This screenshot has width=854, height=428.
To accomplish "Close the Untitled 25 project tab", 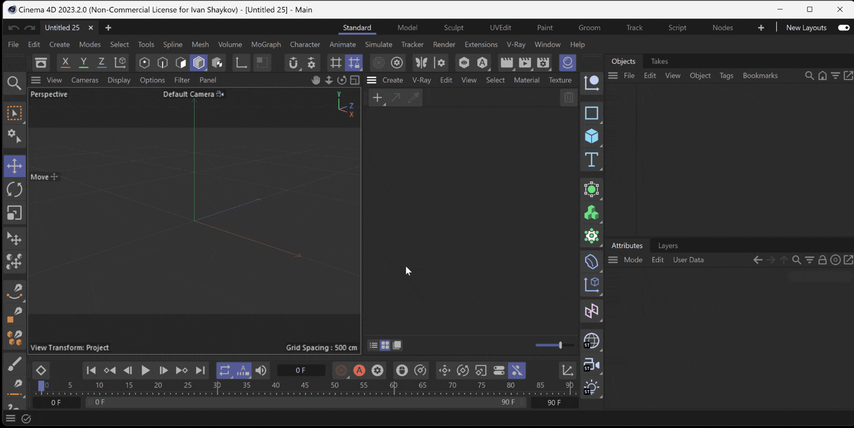I will tap(91, 27).
